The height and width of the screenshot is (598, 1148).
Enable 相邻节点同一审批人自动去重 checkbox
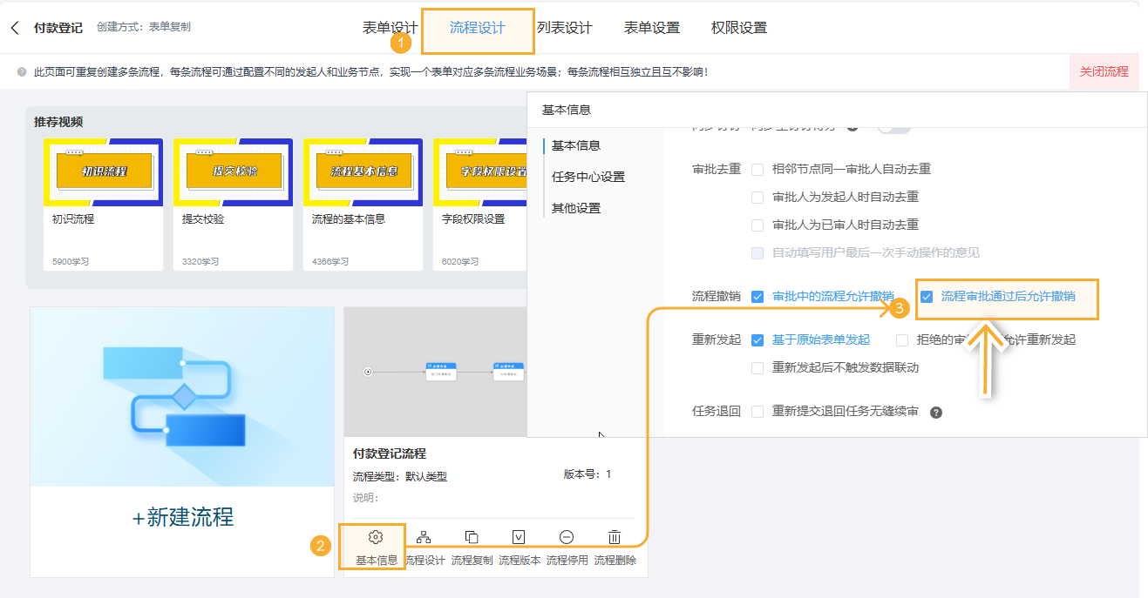click(757, 169)
